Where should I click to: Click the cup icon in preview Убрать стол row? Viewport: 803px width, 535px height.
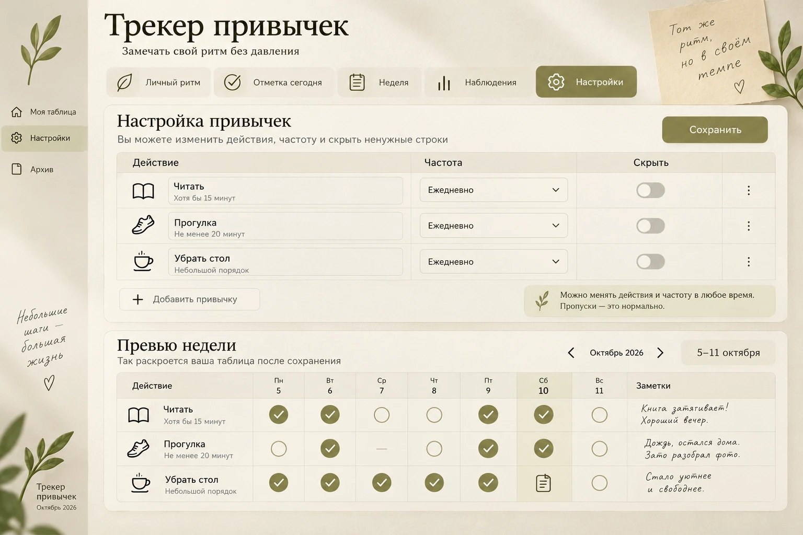[x=140, y=483]
